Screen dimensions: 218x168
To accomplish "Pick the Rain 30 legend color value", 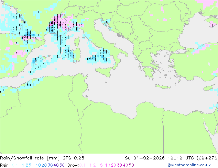I will click(x=50, y=165).
